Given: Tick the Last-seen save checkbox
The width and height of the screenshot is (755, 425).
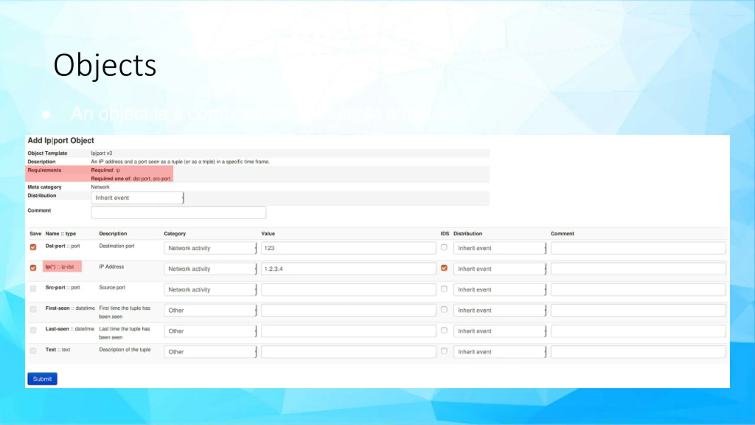Looking at the screenshot, I should pos(33,330).
